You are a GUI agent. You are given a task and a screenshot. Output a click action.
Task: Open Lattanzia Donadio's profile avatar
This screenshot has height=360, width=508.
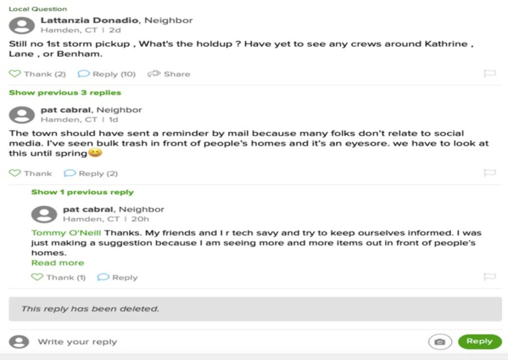click(21, 25)
